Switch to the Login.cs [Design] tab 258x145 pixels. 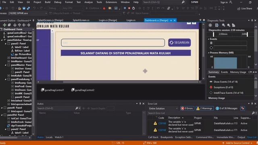tap(108, 20)
